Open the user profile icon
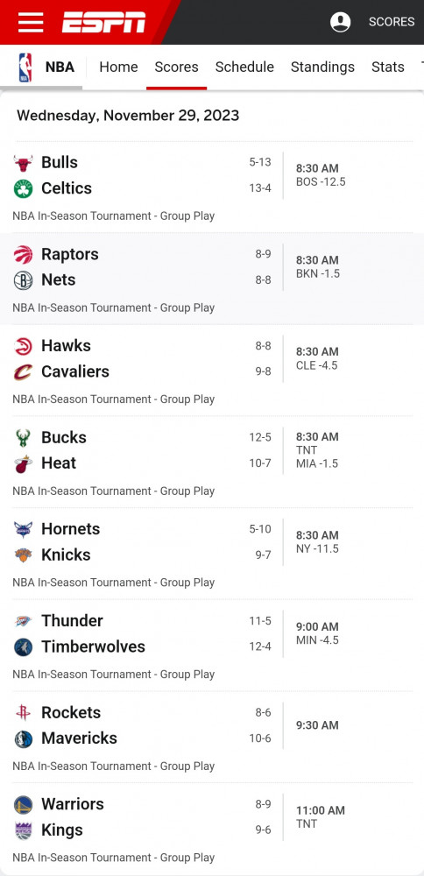Viewport: 424px width, 876px height. pyautogui.click(x=340, y=23)
